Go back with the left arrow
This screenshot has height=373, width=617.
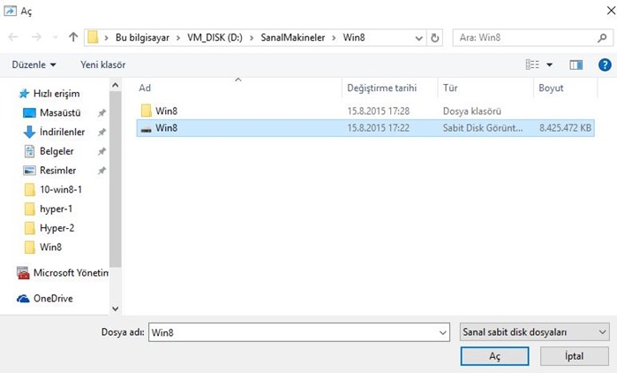click(13, 37)
